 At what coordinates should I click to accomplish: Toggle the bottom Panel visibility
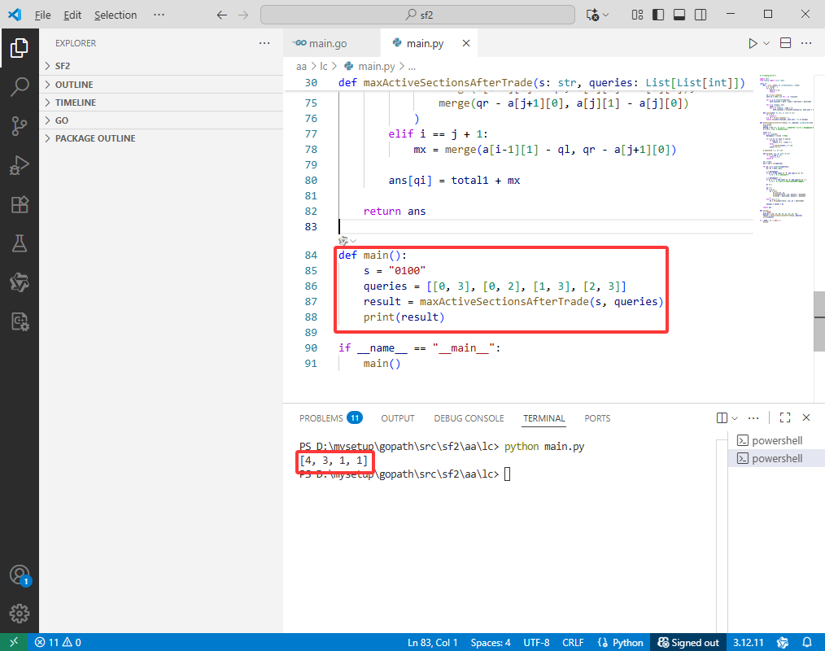click(679, 15)
